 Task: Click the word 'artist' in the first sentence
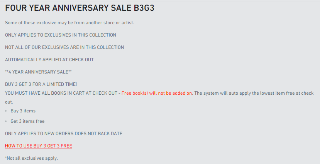tap(128, 23)
